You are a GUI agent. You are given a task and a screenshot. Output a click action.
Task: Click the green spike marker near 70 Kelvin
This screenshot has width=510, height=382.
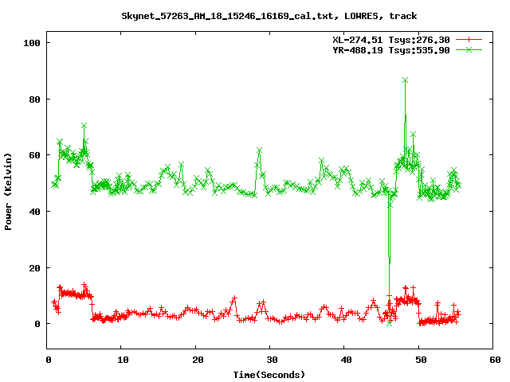[84, 126]
